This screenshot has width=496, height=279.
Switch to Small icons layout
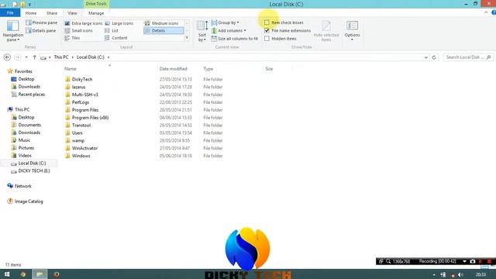(78, 31)
